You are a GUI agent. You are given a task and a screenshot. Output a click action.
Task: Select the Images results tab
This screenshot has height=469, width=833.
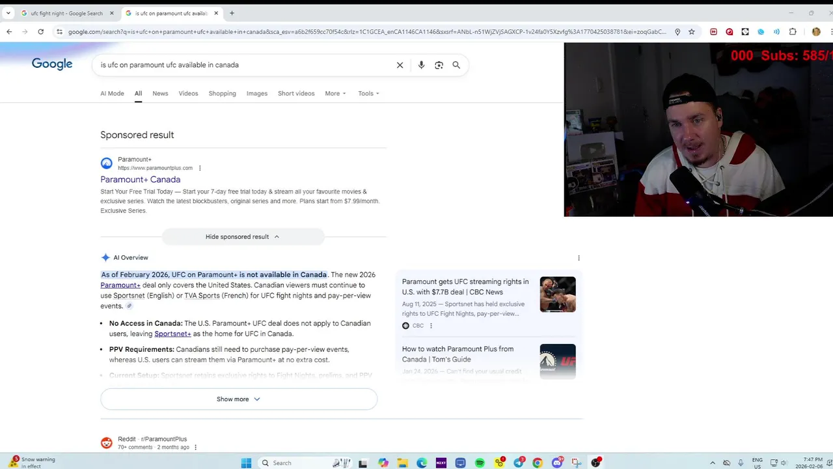(257, 93)
